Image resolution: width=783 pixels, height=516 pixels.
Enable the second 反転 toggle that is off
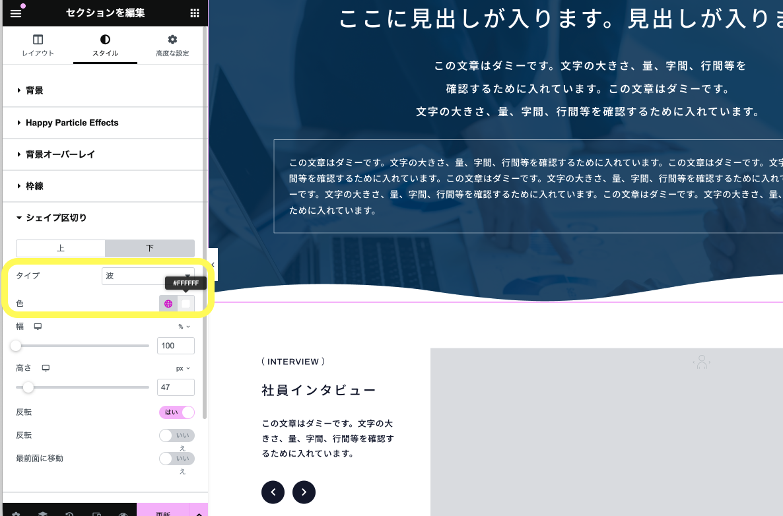(x=177, y=435)
